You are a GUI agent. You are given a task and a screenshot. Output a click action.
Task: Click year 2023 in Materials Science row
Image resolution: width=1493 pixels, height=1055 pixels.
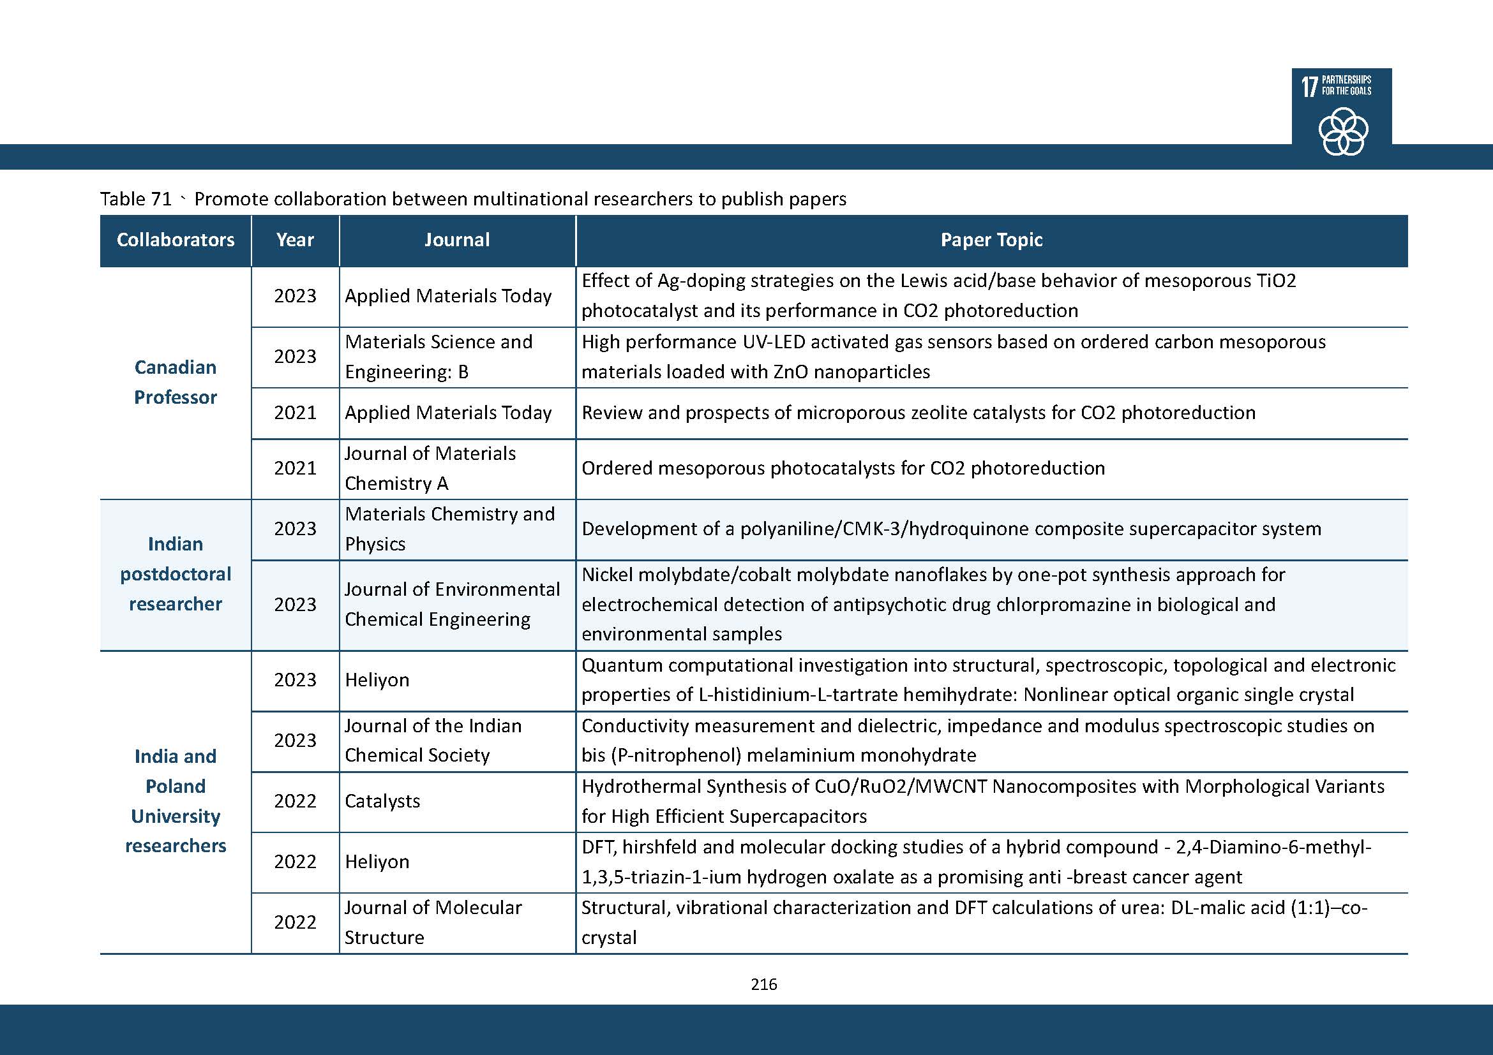pyautogui.click(x=296, y=357)
